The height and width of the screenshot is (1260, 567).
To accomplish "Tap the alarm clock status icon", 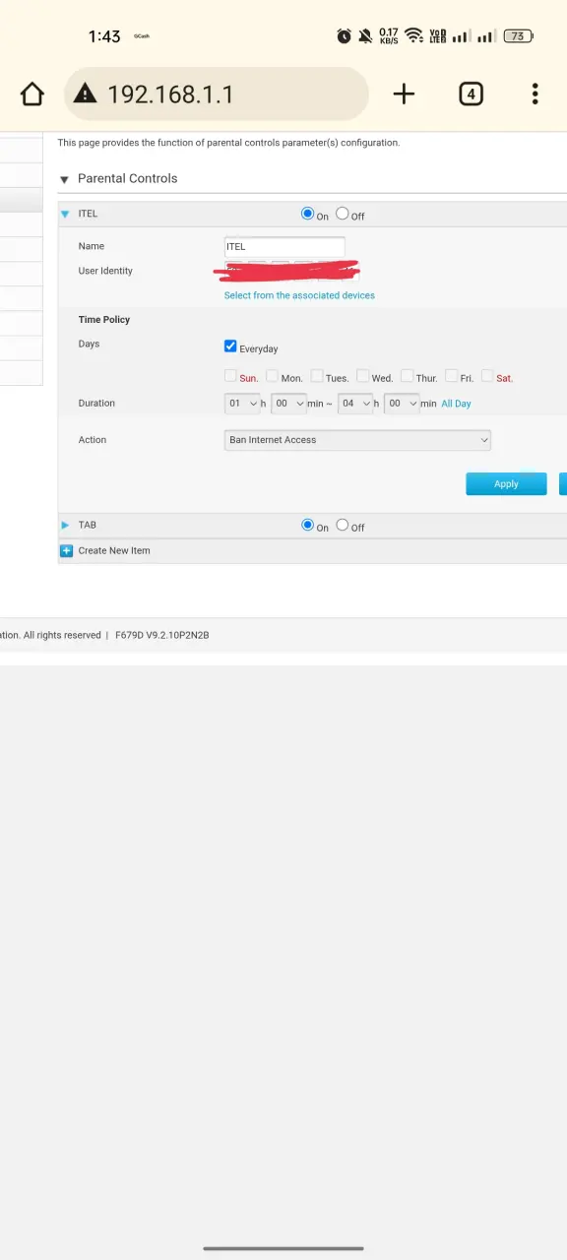I will coord(344,36).
